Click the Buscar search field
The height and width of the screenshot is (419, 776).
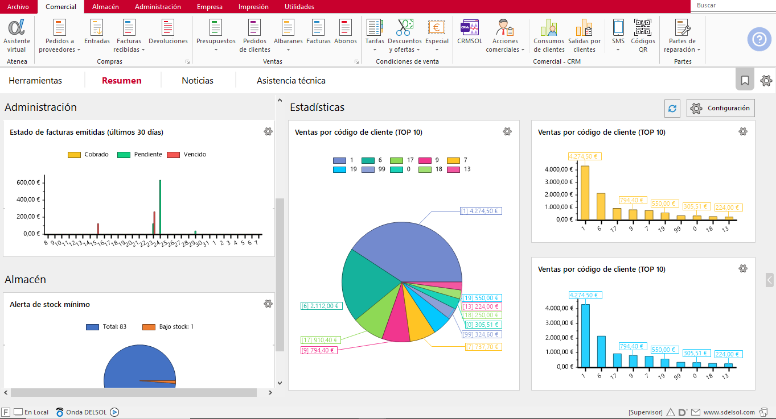(733, 5)
